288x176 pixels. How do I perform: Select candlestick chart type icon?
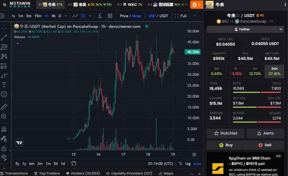click(x=83, y=16)
